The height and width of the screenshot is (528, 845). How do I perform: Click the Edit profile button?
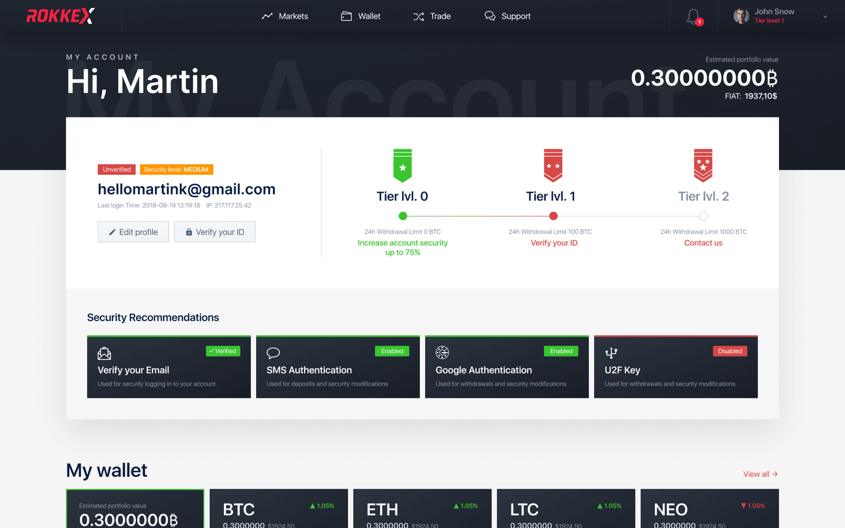tap(133, 232)
